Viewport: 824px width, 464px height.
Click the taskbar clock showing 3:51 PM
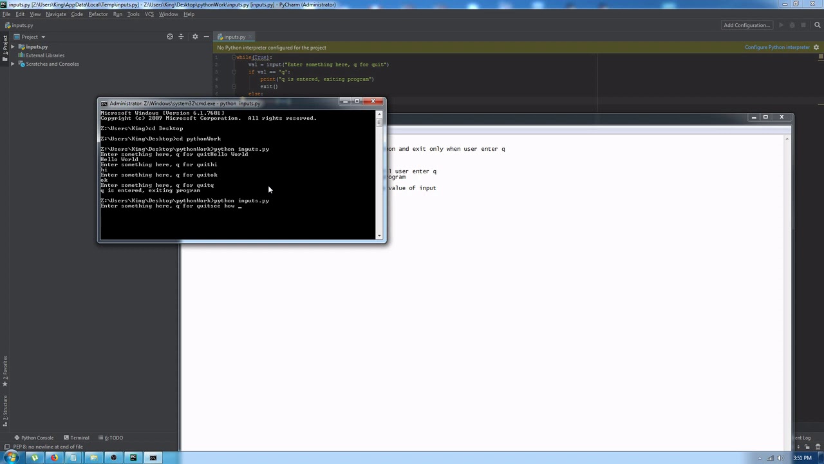click(x=802, y=458)
